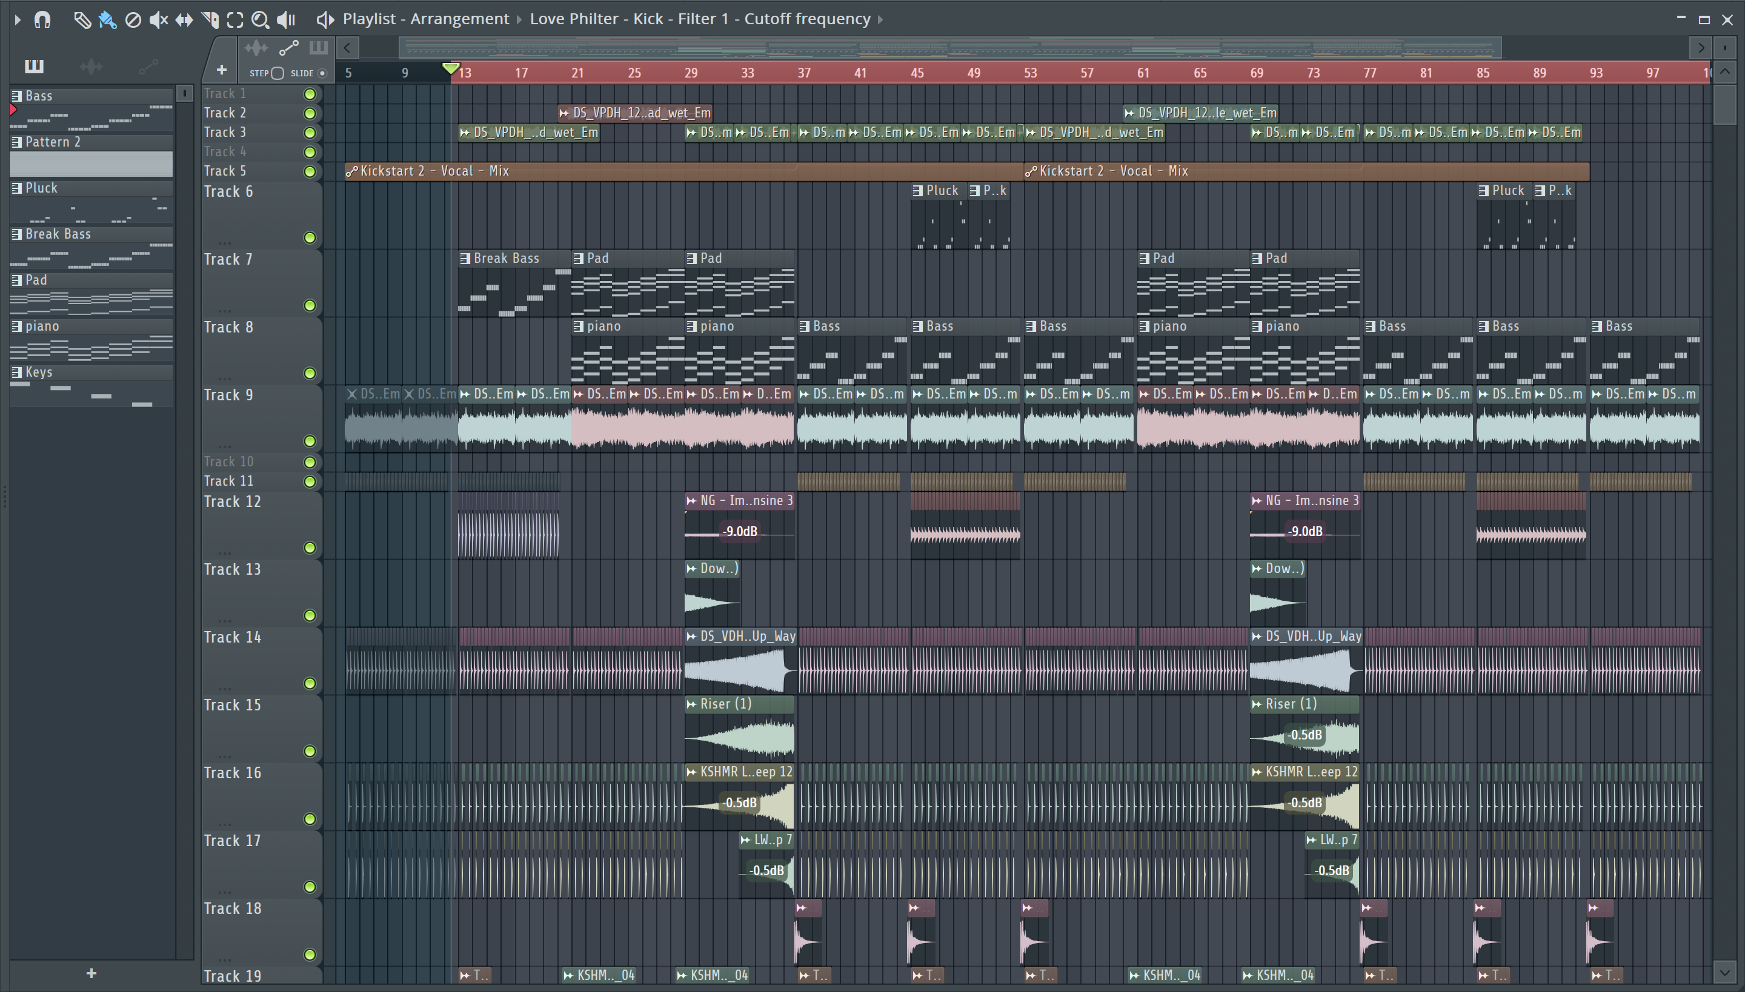Toggle pattern clip filter above track list
The height and width of the screenshot is (992, 1745).
pyautogui.click(x=318, y=48)
